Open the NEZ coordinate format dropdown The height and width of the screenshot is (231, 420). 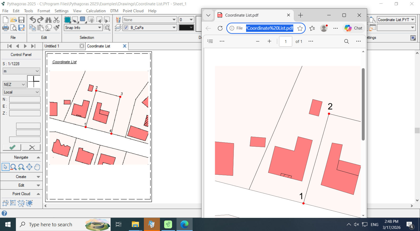pyautogui.click(x=14, y=84)
